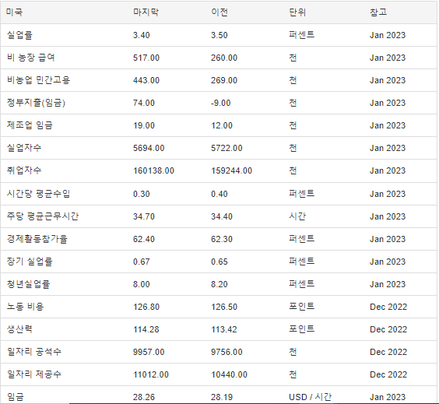Open the 노동 비용 indicator link
Image resolution: width=439 pixels, height=404 pixels.
pyautogui.click(x=25, y=307)
